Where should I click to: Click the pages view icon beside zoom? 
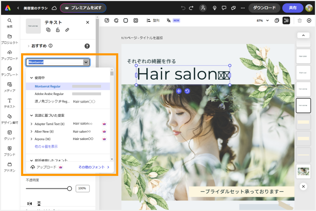coord(277,20)
